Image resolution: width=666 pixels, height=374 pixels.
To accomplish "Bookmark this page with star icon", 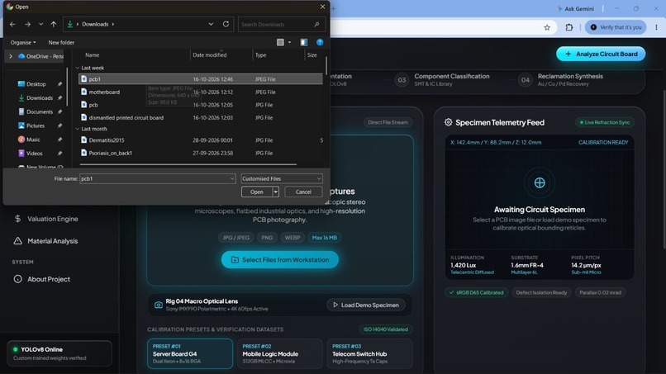I will coord(547,27).
